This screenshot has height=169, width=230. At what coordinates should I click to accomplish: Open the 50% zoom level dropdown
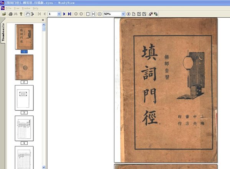click(x=123, y=14)
